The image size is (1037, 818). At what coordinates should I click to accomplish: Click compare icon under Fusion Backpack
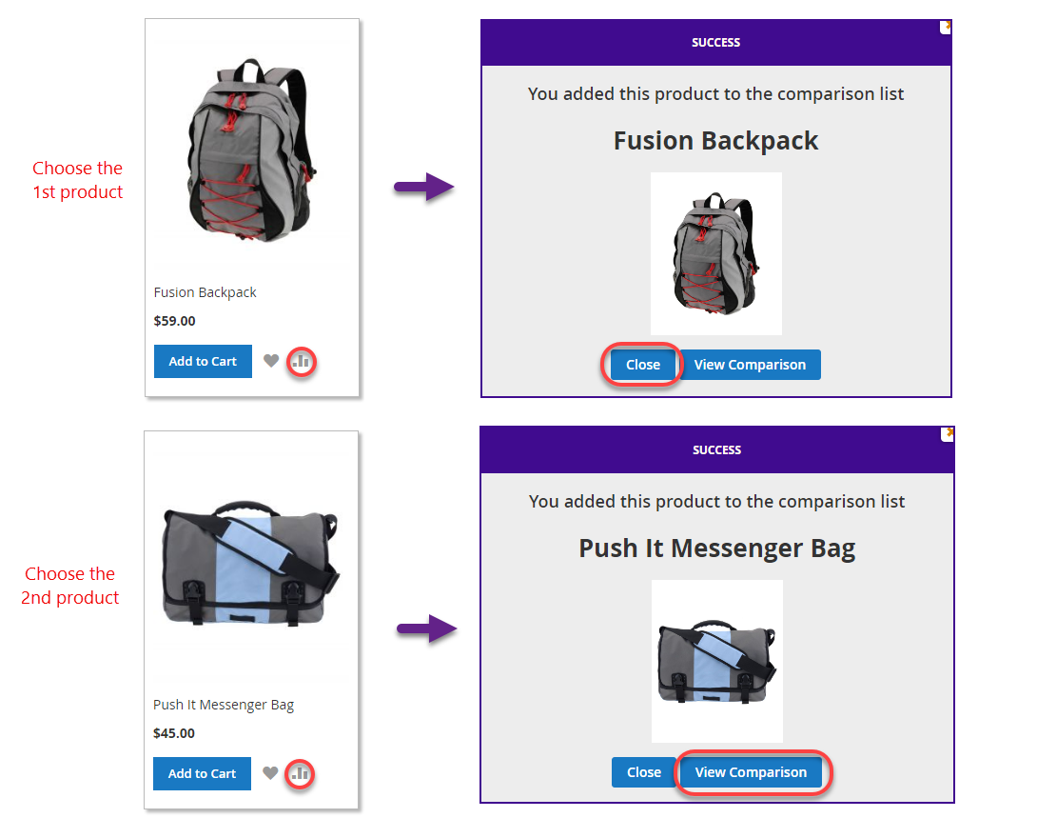tap(302, 361)
